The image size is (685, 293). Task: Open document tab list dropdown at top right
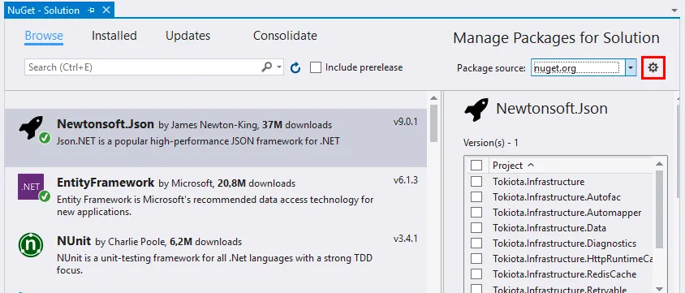[x=675, y=10]
